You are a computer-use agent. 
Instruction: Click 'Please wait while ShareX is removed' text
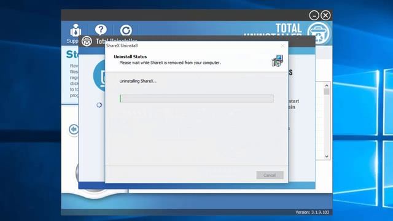(x=170, y=63)
